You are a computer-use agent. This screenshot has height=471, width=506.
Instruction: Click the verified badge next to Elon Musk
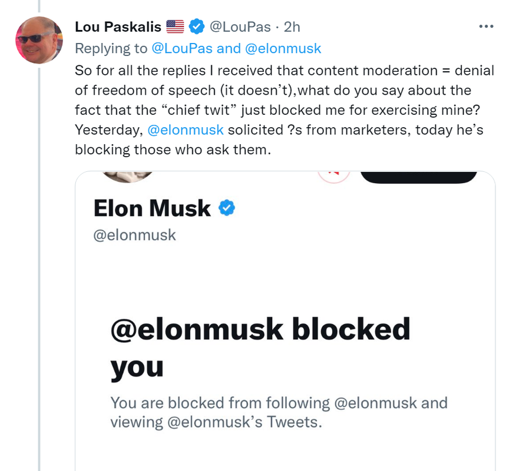point(227,207)
